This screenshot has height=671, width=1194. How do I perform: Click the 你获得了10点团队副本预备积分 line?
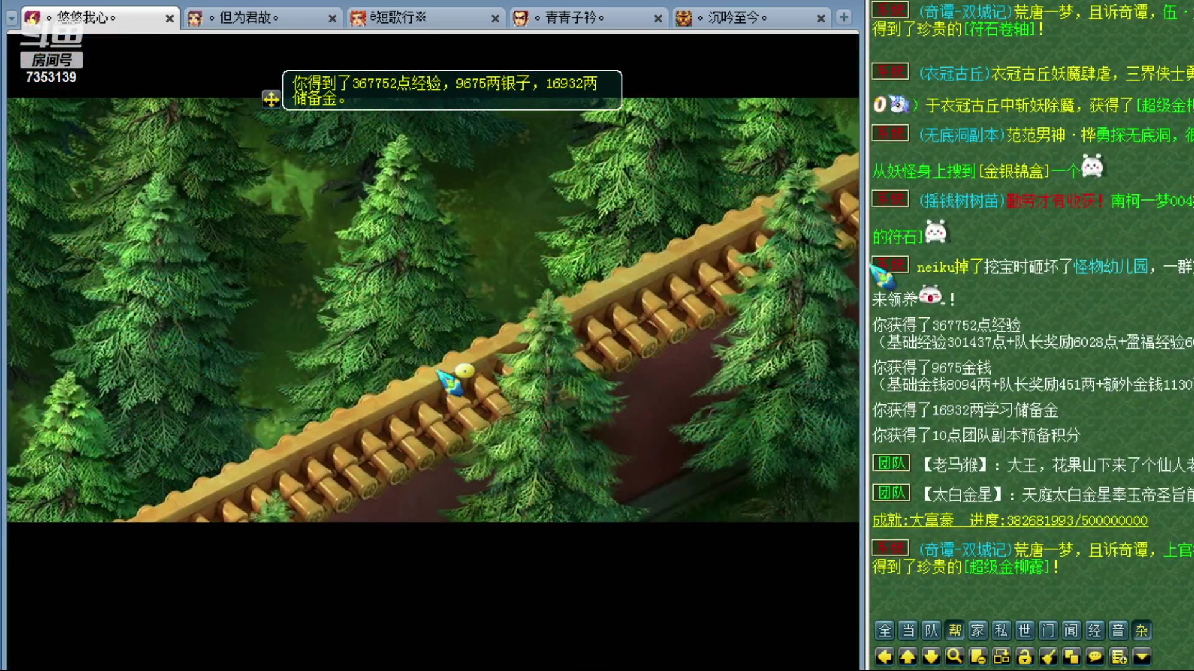click(x=976, y=435)
